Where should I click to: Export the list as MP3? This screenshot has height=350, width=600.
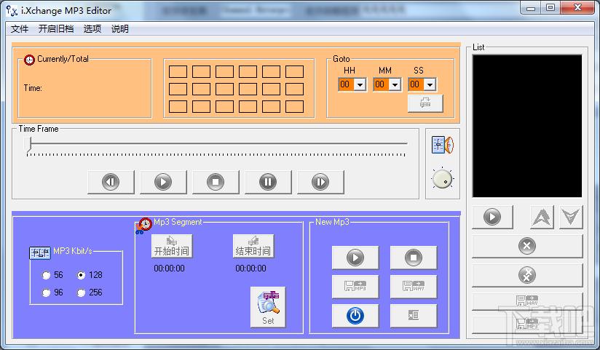pyautogui.click(x=527, y=325)
